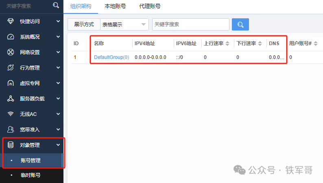Click the truncated 0.0.0... DNS cell

point(277,57)
